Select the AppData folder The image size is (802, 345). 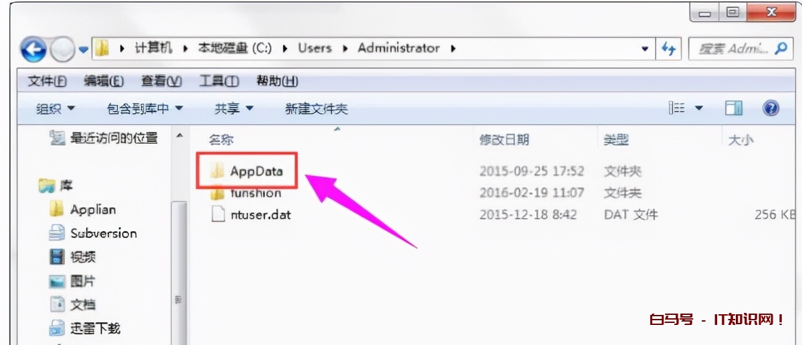tap(256, 170)
